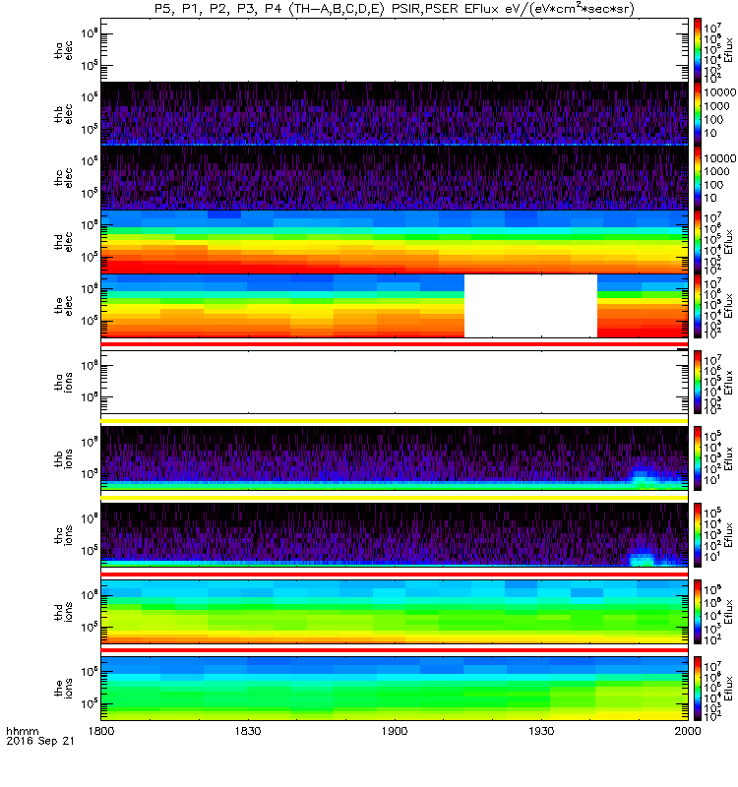Pick the tha ions panel color bar
Image resolution: width=738 pixels, height=787 pixels.
[698, 382]
